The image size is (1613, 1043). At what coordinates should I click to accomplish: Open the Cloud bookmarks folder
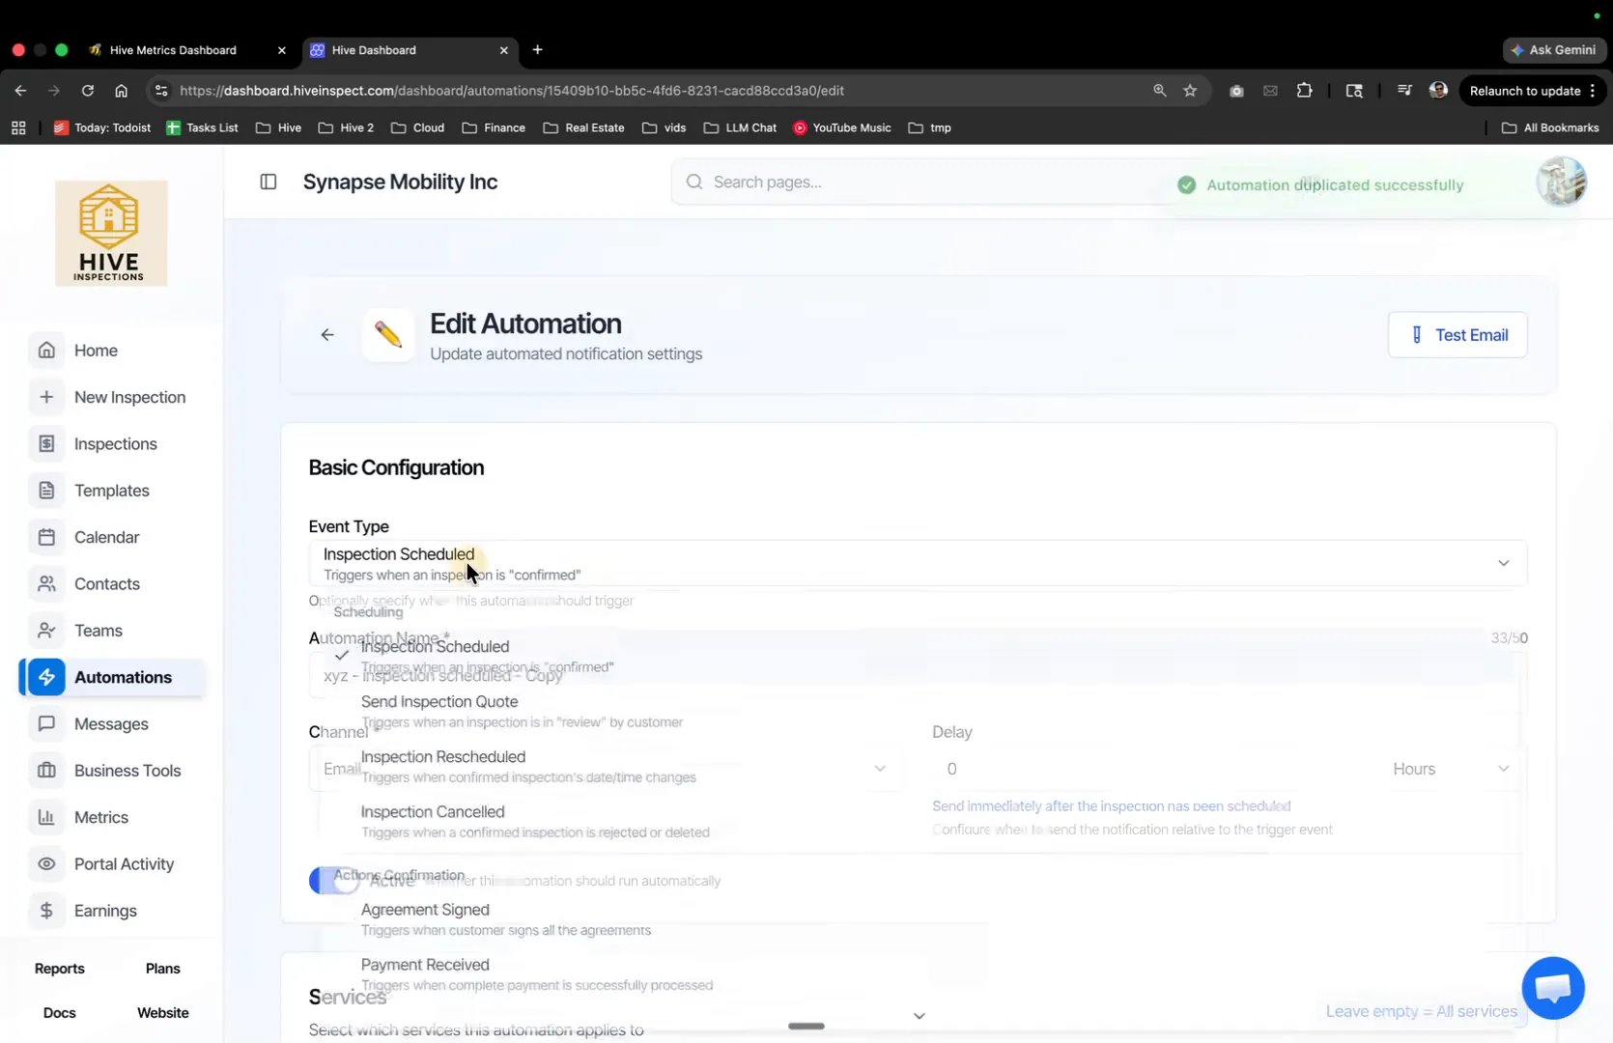click(417, 127)
